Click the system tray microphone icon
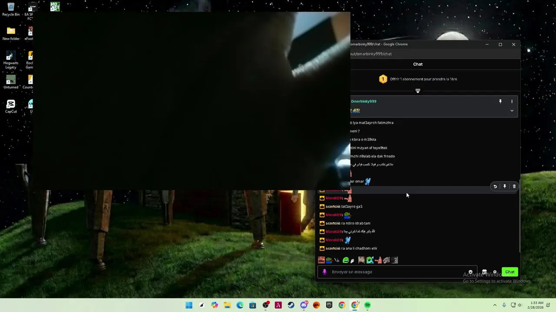 point(504,305)
